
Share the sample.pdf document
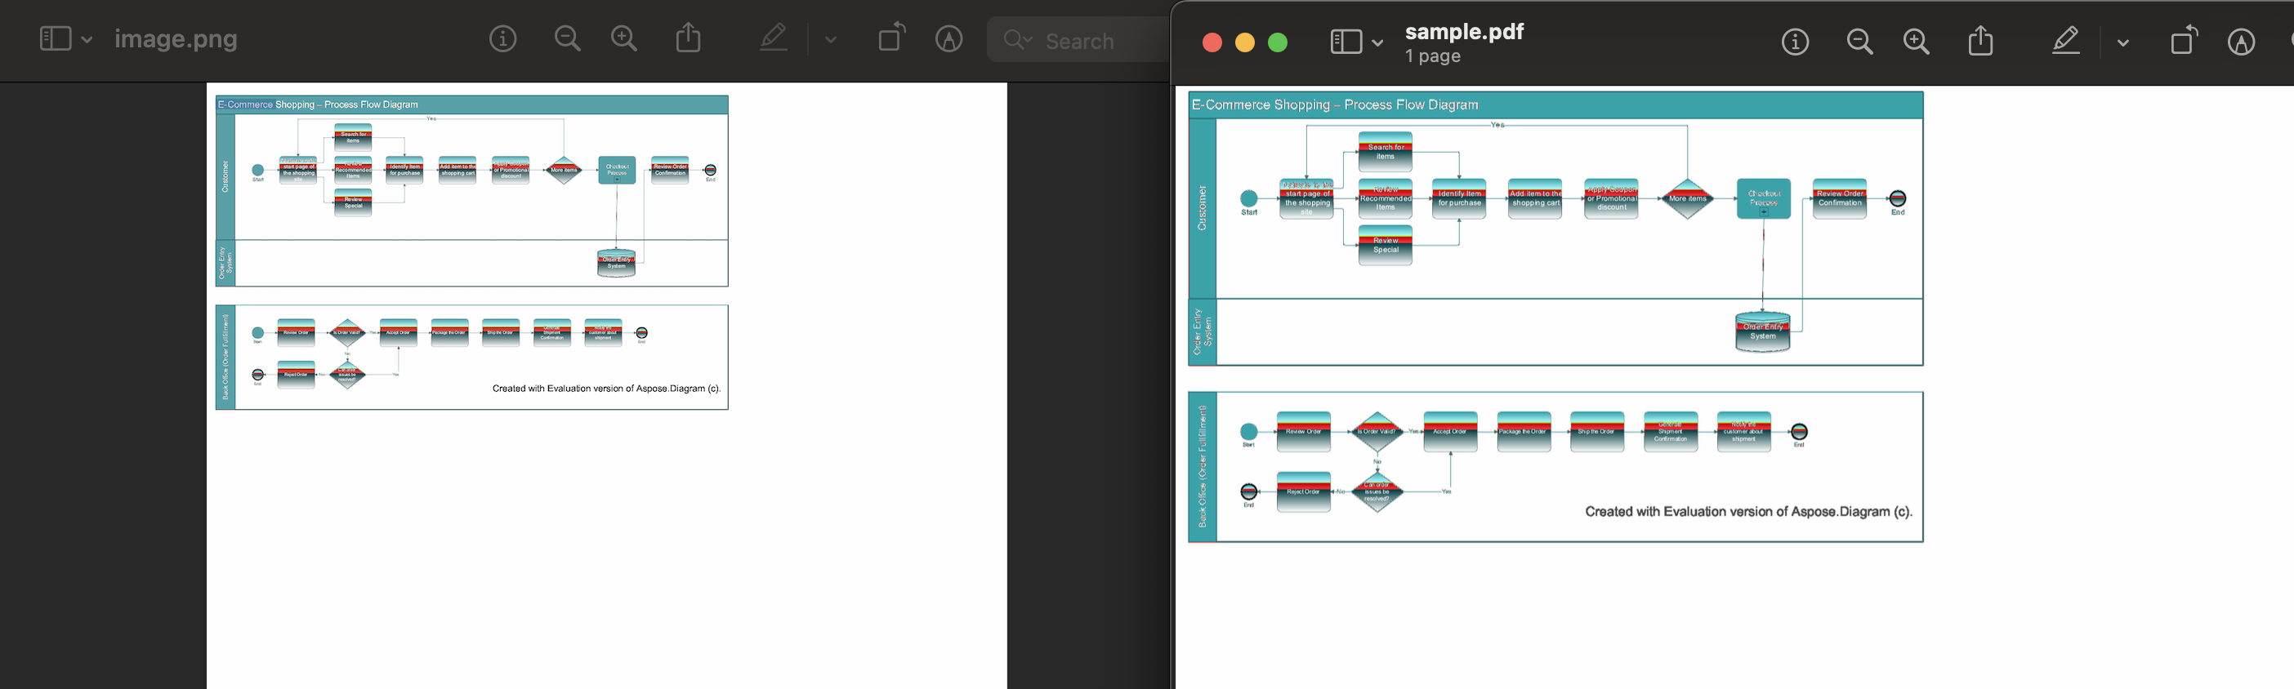click(x=1980, y=42)
